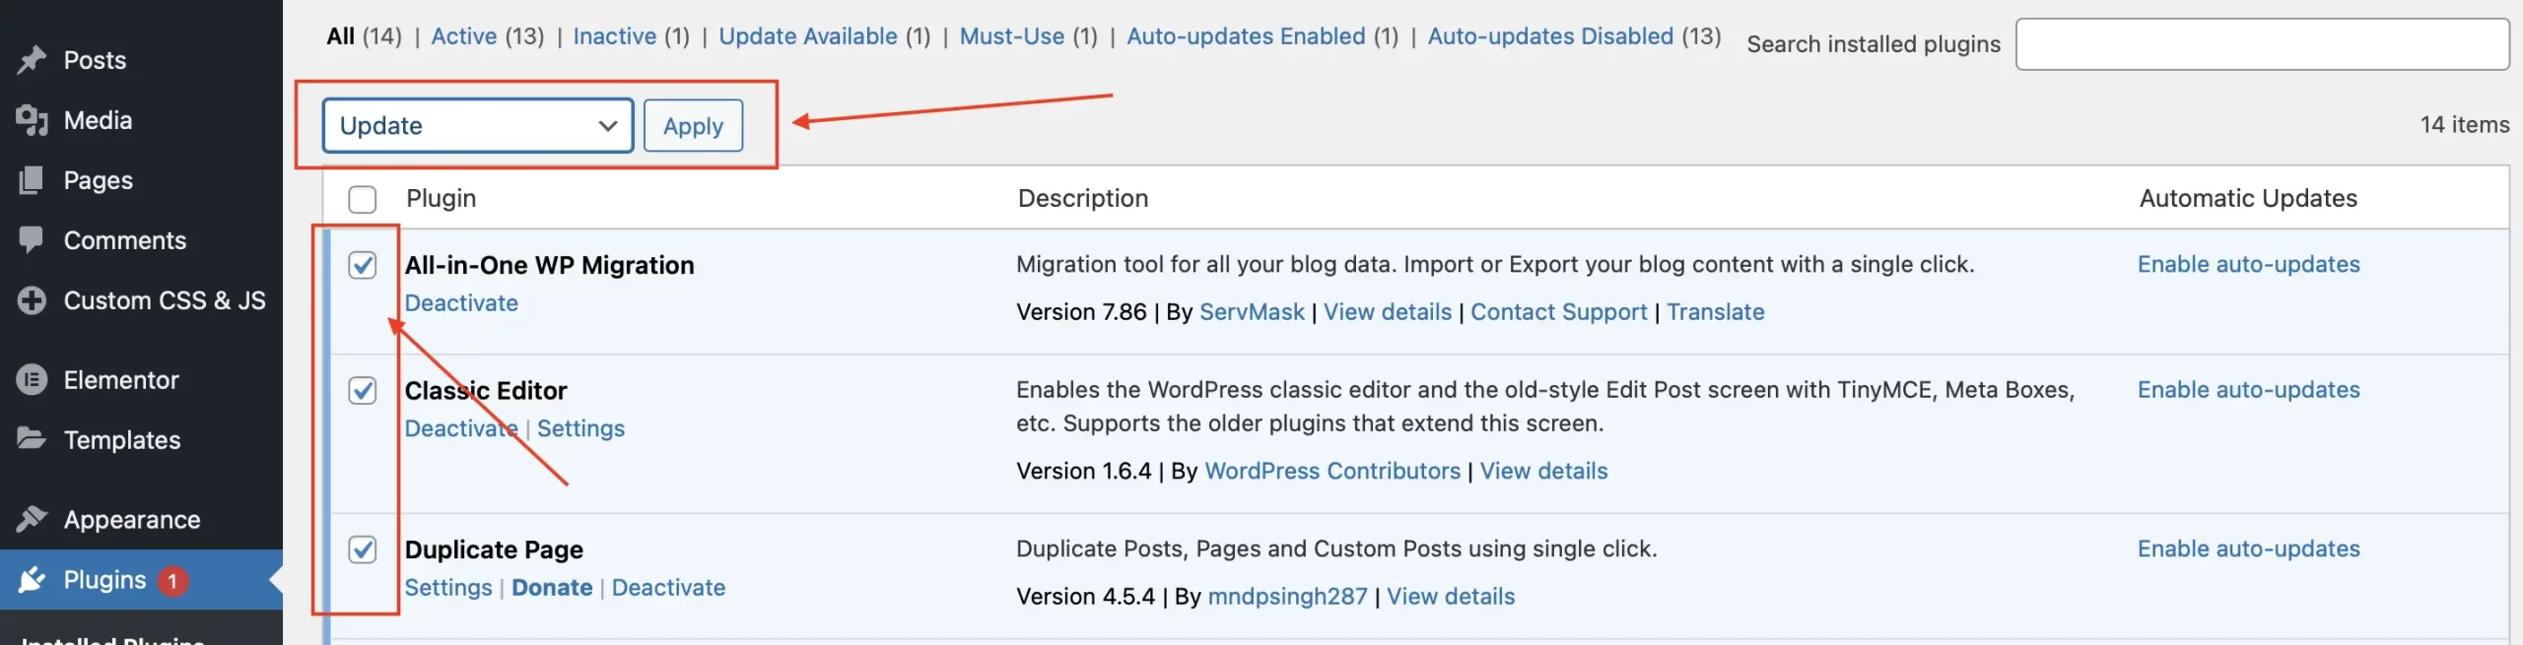Click the Contact Support link
Screen dimensions: 2523x645
[x=1558, y=312]
